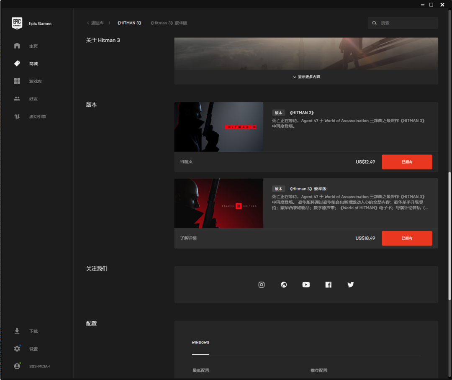Select the 商城 store tag icon

point(17,64)
